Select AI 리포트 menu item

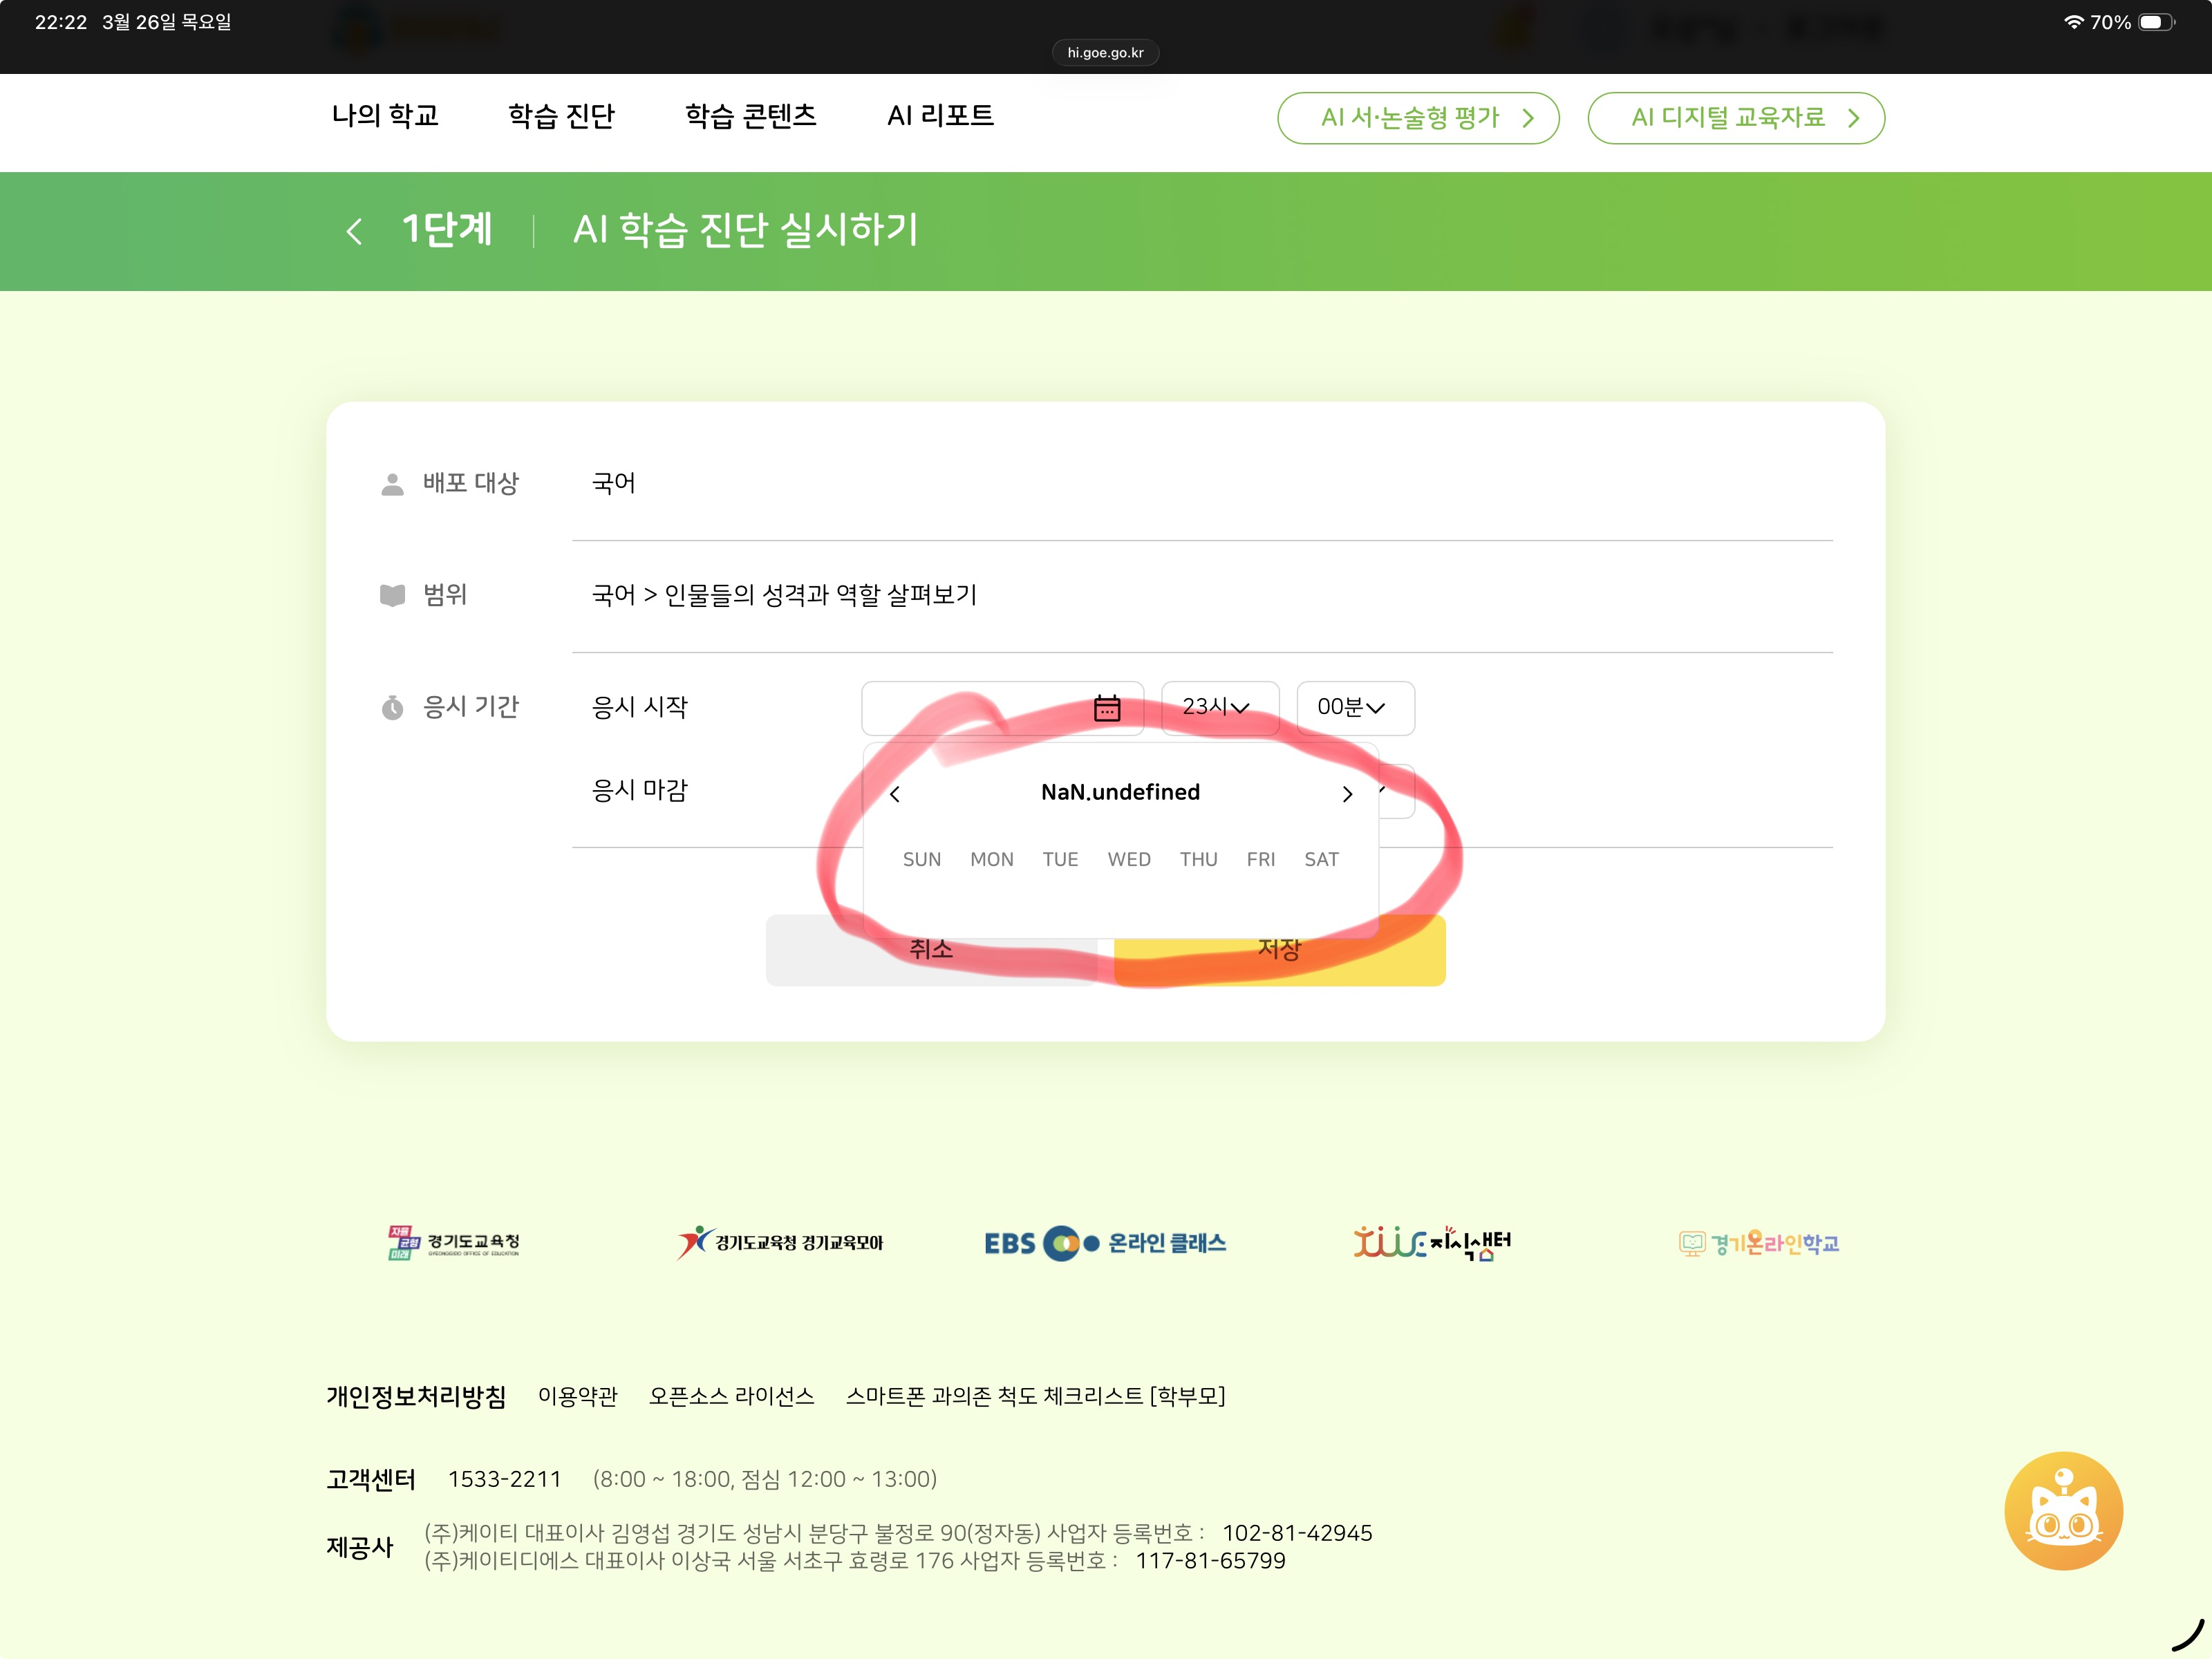point(939,116)
